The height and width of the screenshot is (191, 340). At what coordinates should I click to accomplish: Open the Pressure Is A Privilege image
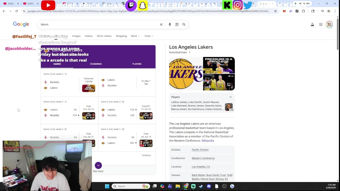[219, 65]
